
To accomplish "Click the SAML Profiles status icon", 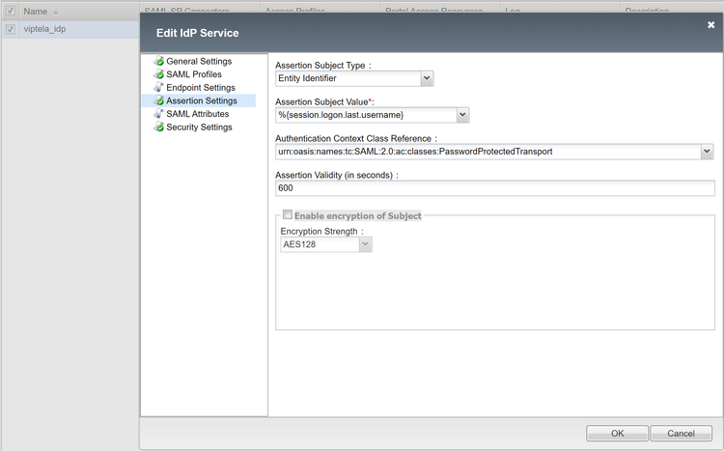I will pos(159,74).
